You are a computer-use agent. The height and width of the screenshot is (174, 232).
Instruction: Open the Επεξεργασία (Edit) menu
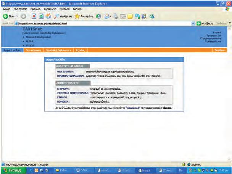(21, 9)
